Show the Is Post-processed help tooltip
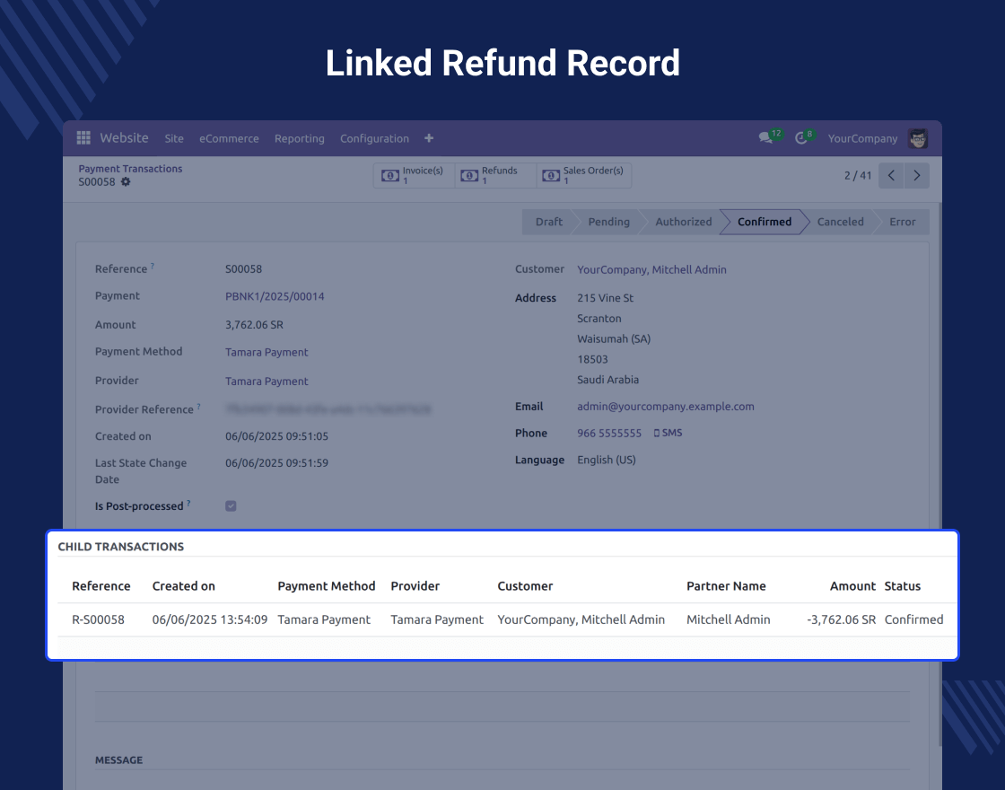 (188, 503)
